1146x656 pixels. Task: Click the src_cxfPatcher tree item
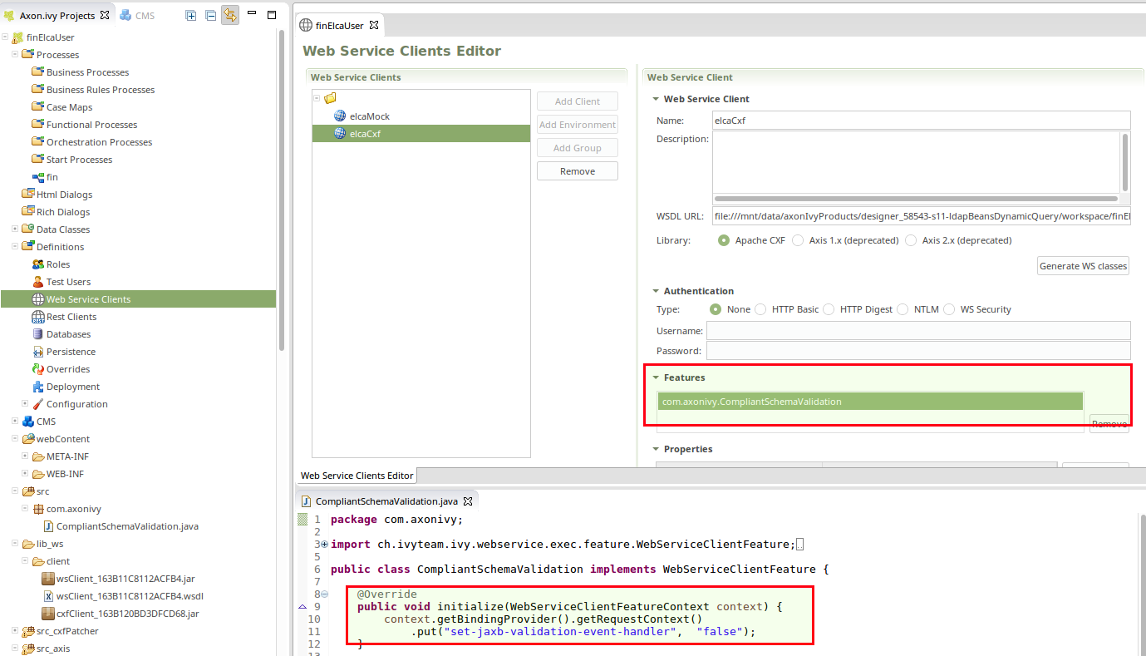(67, 631)
